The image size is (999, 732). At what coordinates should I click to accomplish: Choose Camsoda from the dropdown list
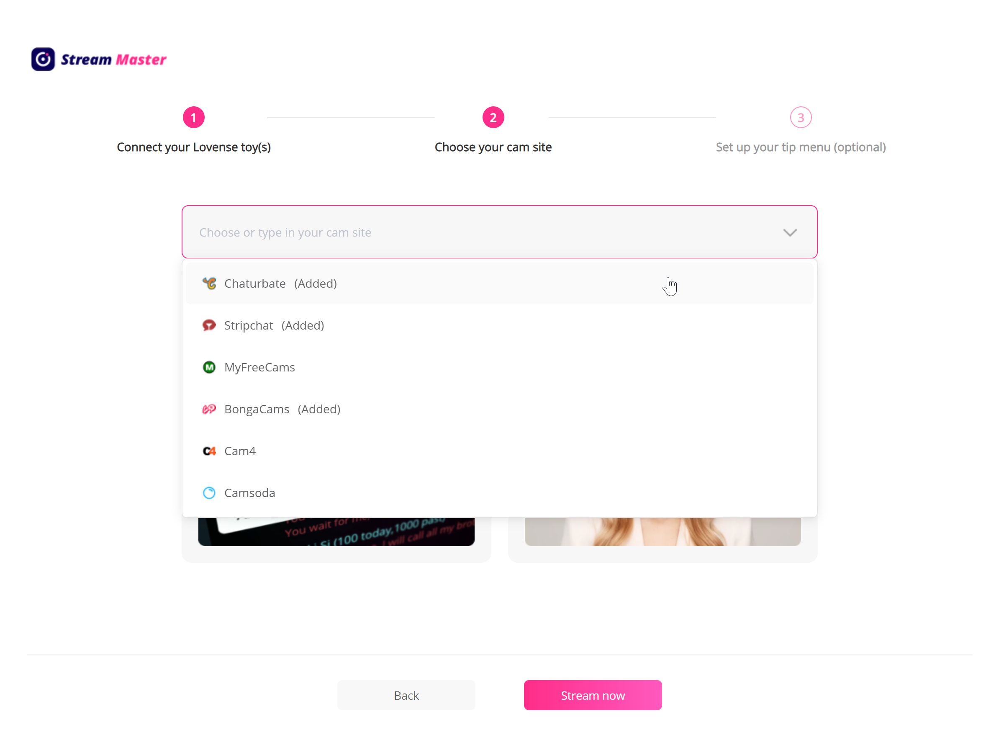(x=499, y=493)
